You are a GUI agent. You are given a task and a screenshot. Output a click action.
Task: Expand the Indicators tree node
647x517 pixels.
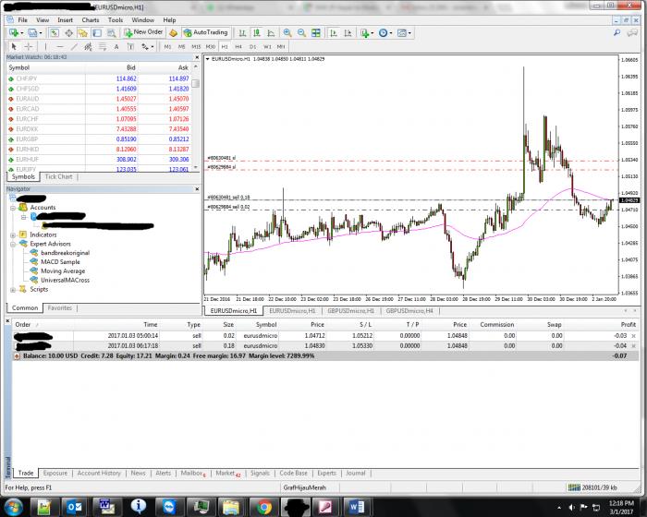click(13, 235)
